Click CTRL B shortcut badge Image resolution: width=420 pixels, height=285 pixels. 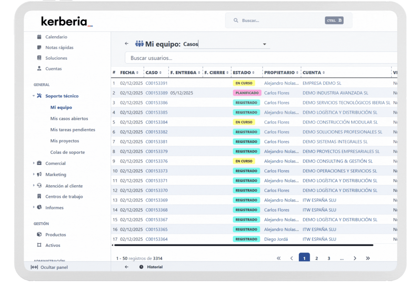pyautogui.click(x=334, y=20)
